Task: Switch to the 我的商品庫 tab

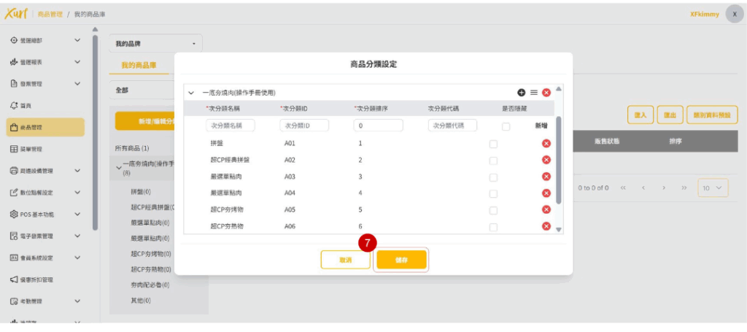Action: [x=139, y=65]
